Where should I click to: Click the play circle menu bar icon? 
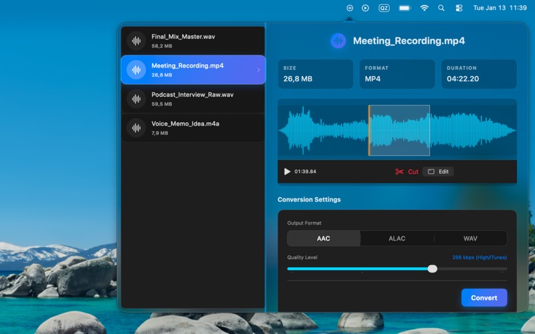[365, 8]
